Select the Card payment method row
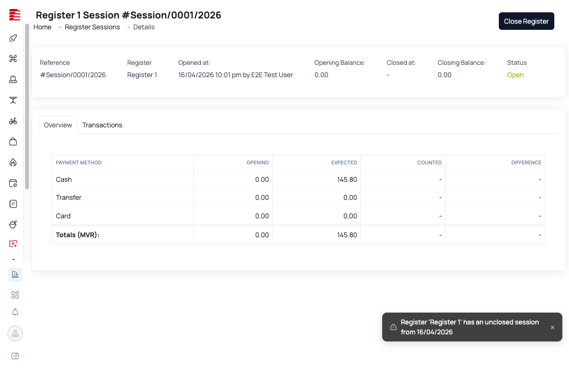The height and width of the screenshot is (368, 569). (299, 216)
